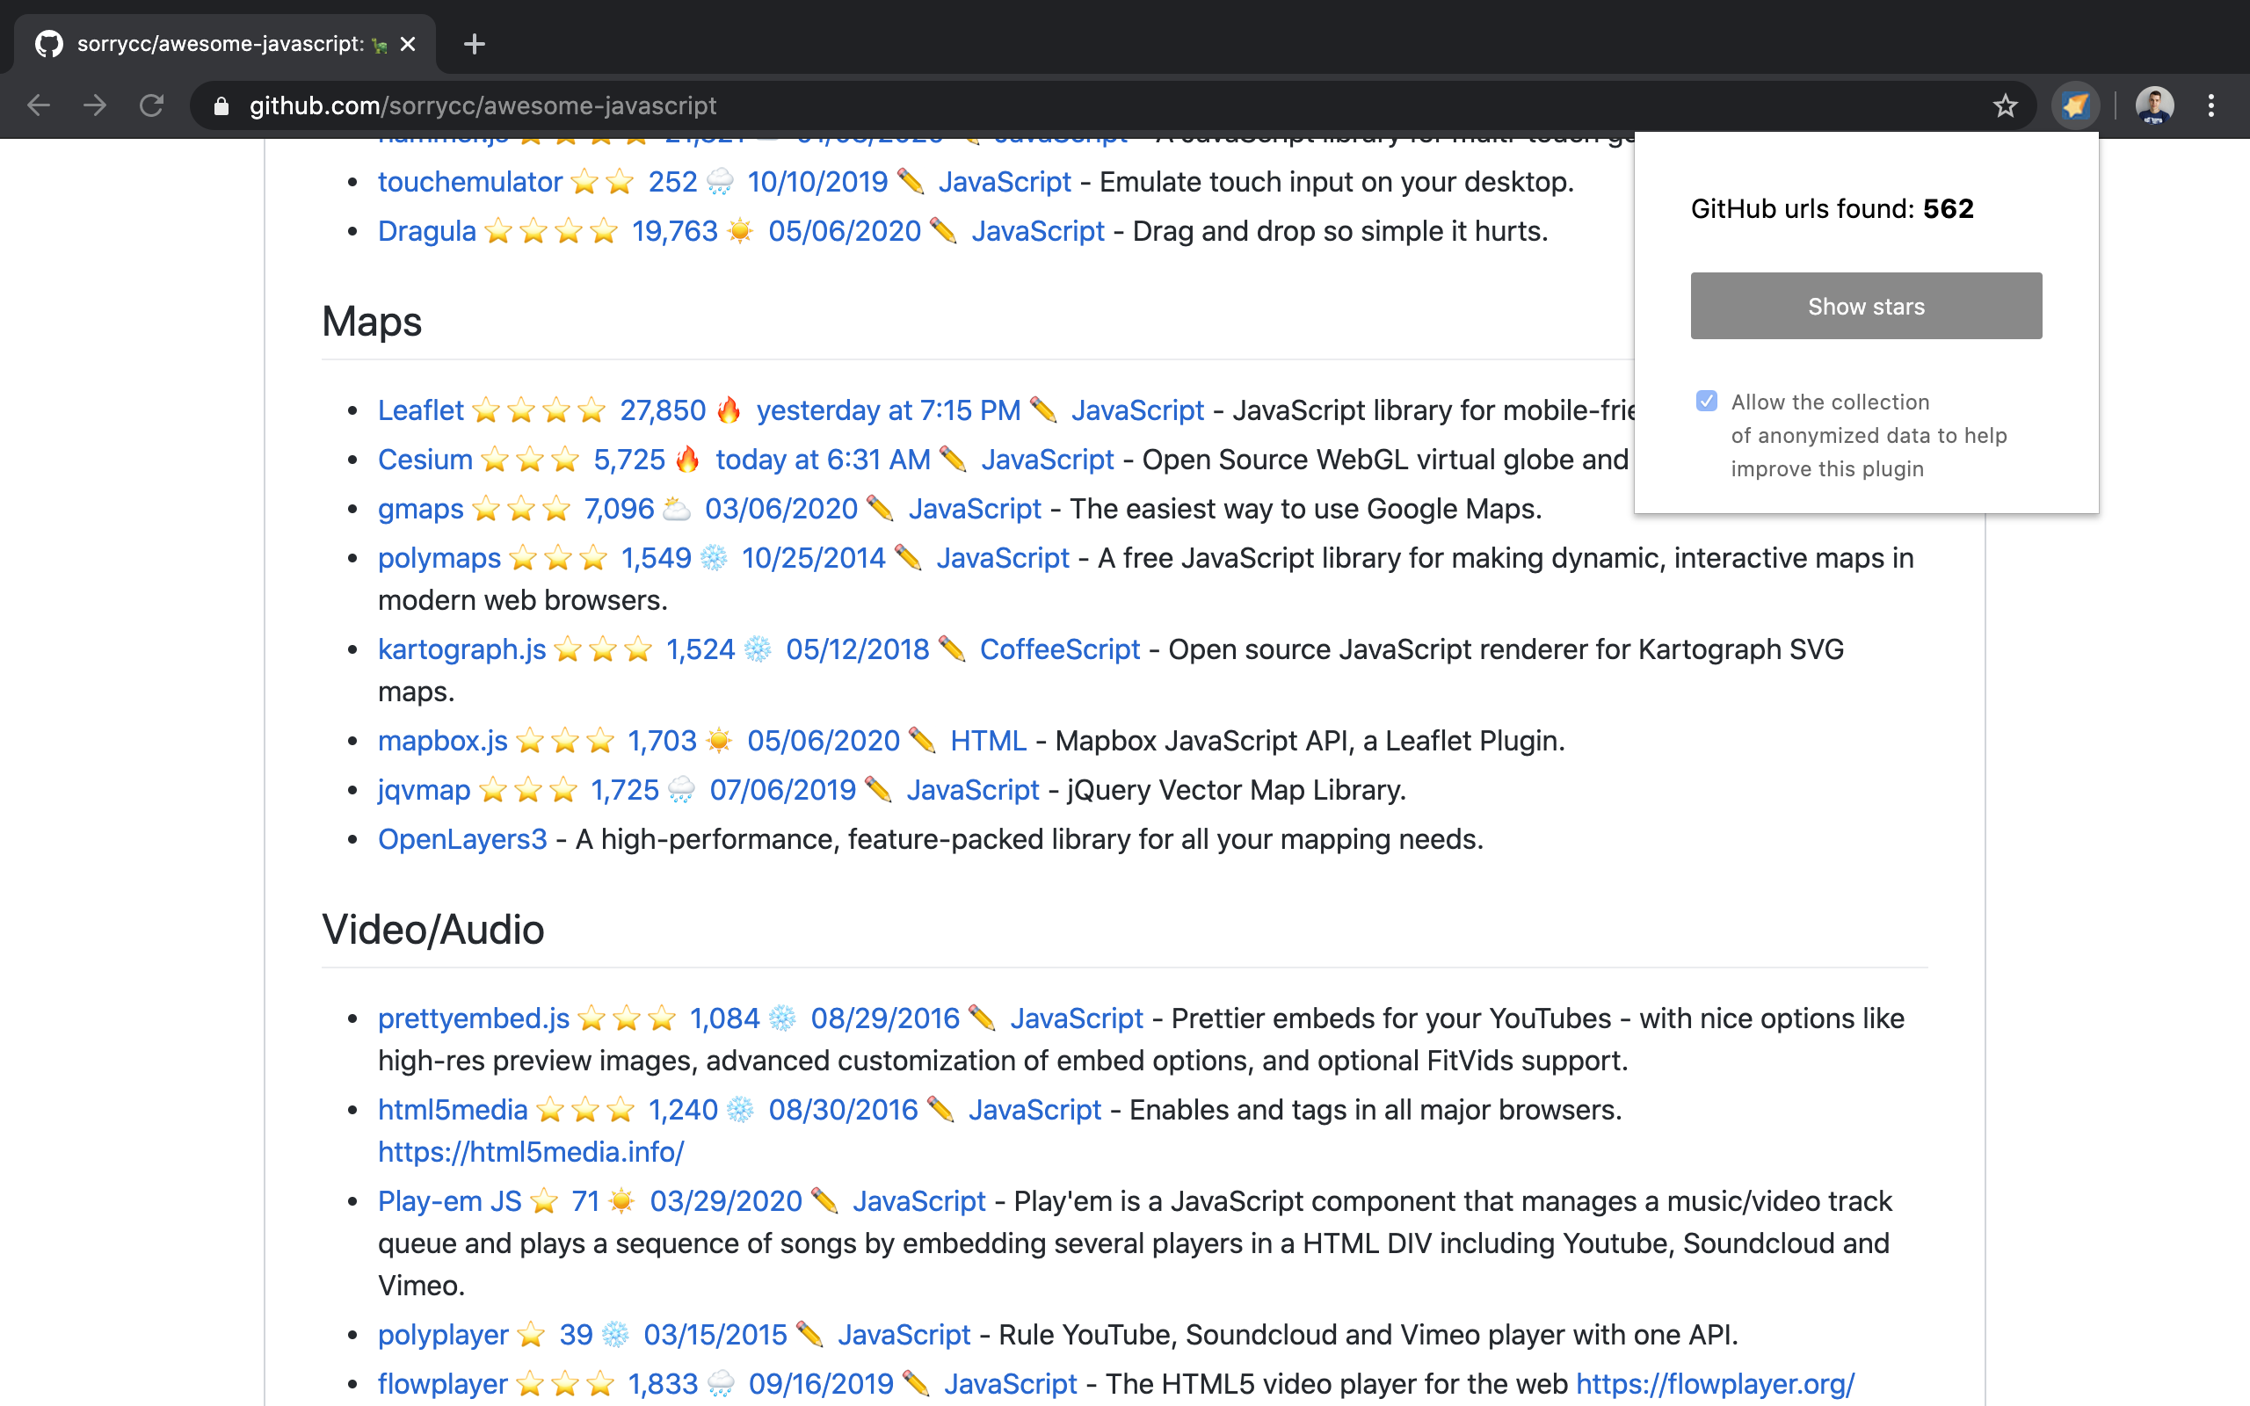The height and width of the screenshot is (1406, 2250).
Task: Click the forward navigation arrow
Action: tap(95, 106)
